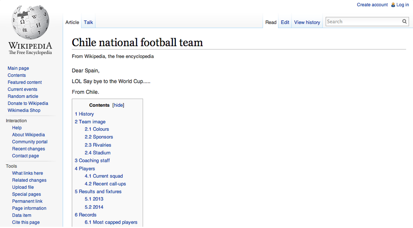Image resolution: width=413 pixels, height=228 pixels.
Task: Jump to the 3 Coaching staff section
Action: (x=92, y=161)
